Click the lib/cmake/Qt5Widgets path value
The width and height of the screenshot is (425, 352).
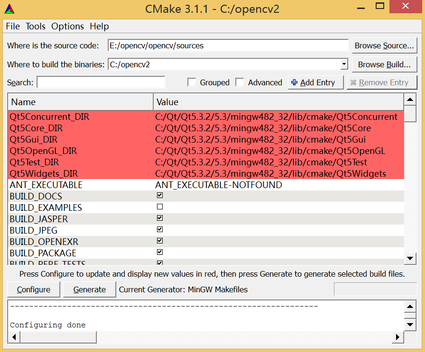pyautogui.click(x=270, y=173)
